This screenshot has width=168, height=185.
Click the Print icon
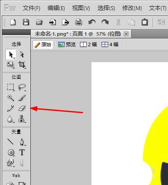(79, 22)
